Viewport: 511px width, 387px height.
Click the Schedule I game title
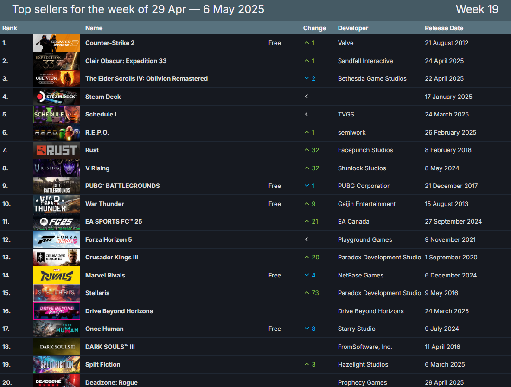[101, 115]
